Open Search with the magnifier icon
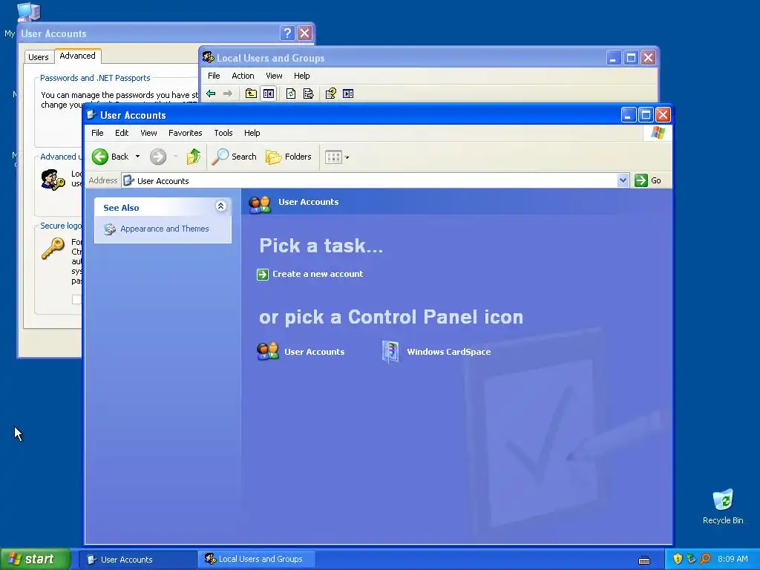The image size is (760, 570). click(x=220, y=157)
